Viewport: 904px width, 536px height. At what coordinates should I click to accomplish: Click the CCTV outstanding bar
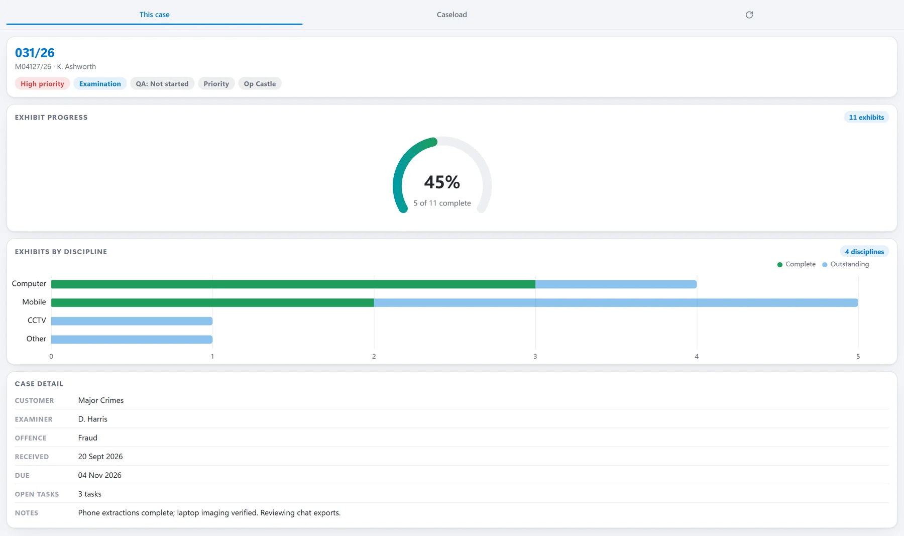pyautogui.click(x=132, y=321)
